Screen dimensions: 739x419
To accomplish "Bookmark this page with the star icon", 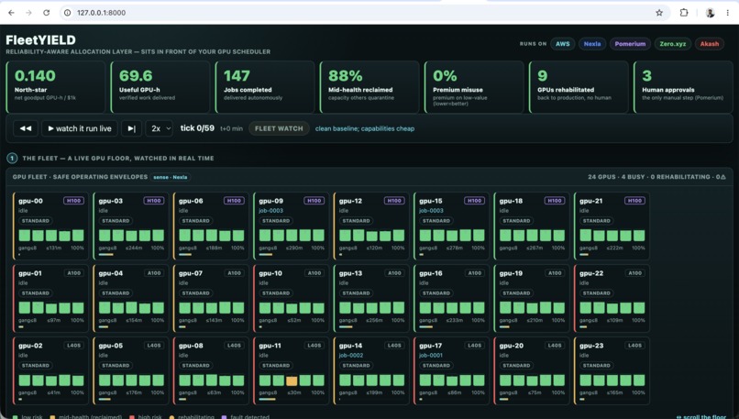I will (x=659, y=13).
